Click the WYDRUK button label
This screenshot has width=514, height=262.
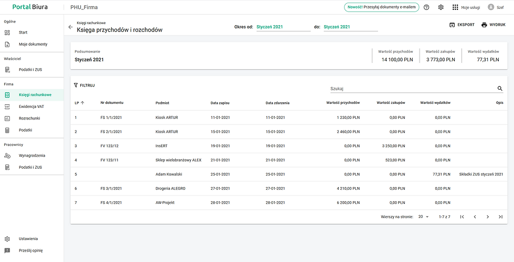pos(498,25)
